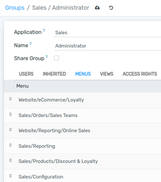Open the Access Rights tab

[140, 74]
